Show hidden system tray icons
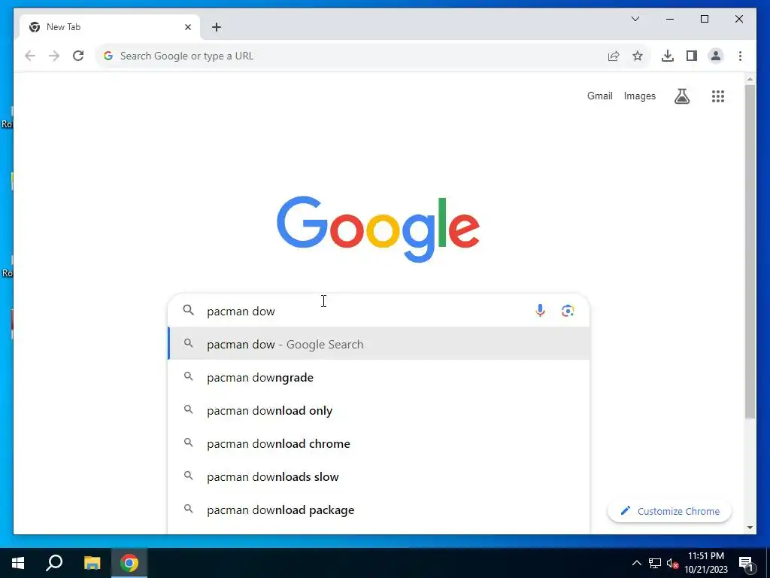The width and height of the screenshot is (770, 578). pyautogui.click(x=636, y=563)
